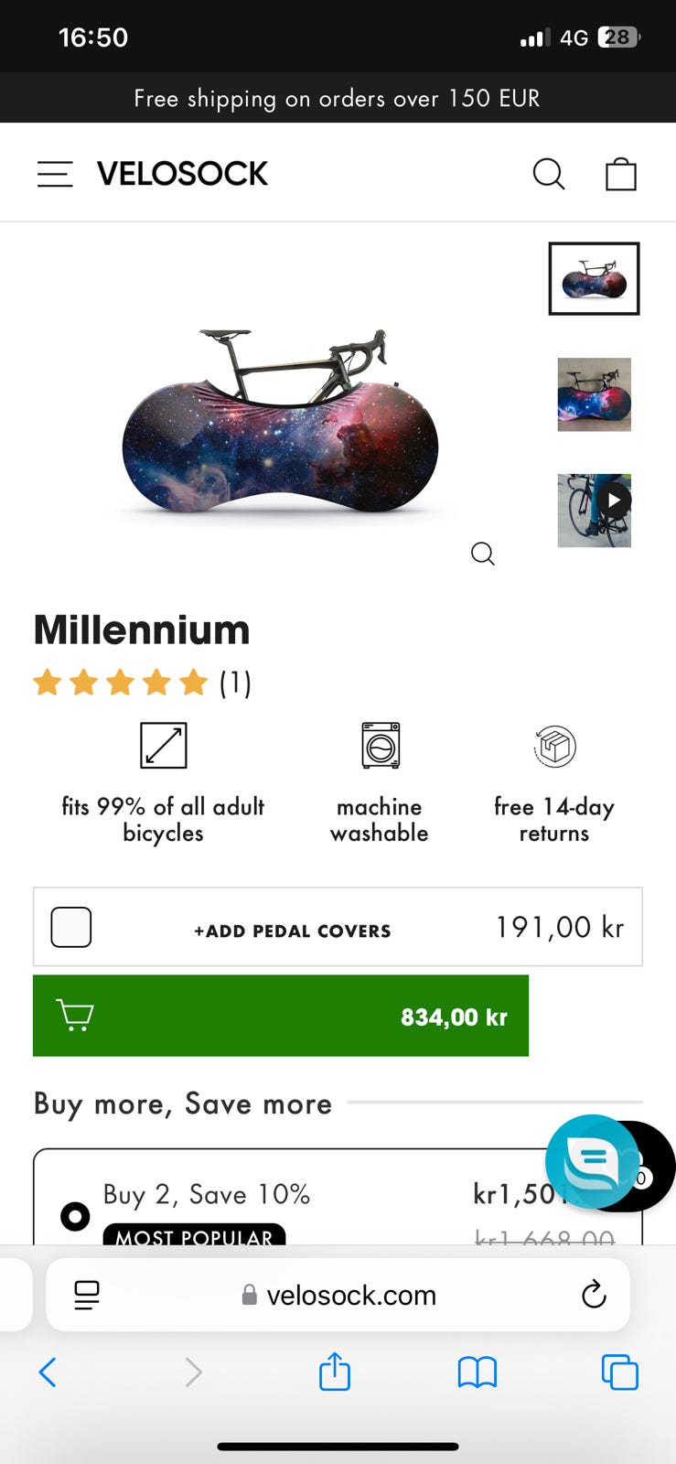Check the Add Pedal Covers checkbox
676x1464 pixels.
point(71,927)
